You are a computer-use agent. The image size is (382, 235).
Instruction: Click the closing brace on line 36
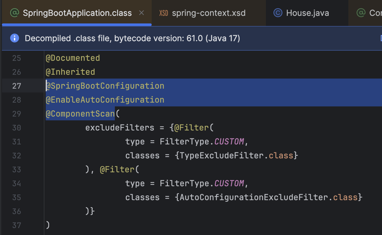(x=93, y=212)
